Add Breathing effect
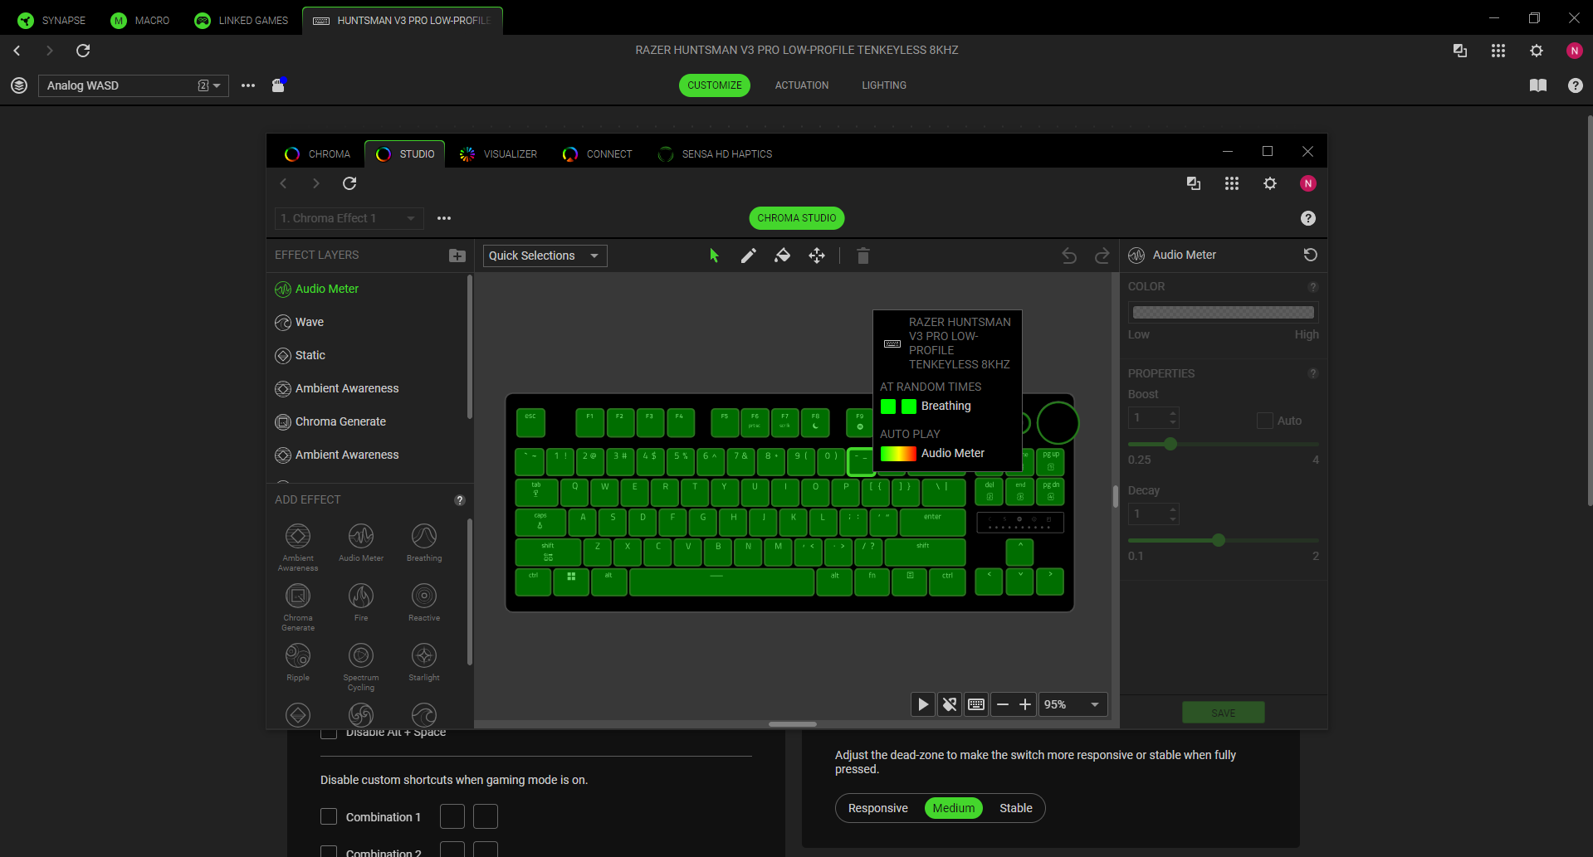 click(x=424, y=543)
